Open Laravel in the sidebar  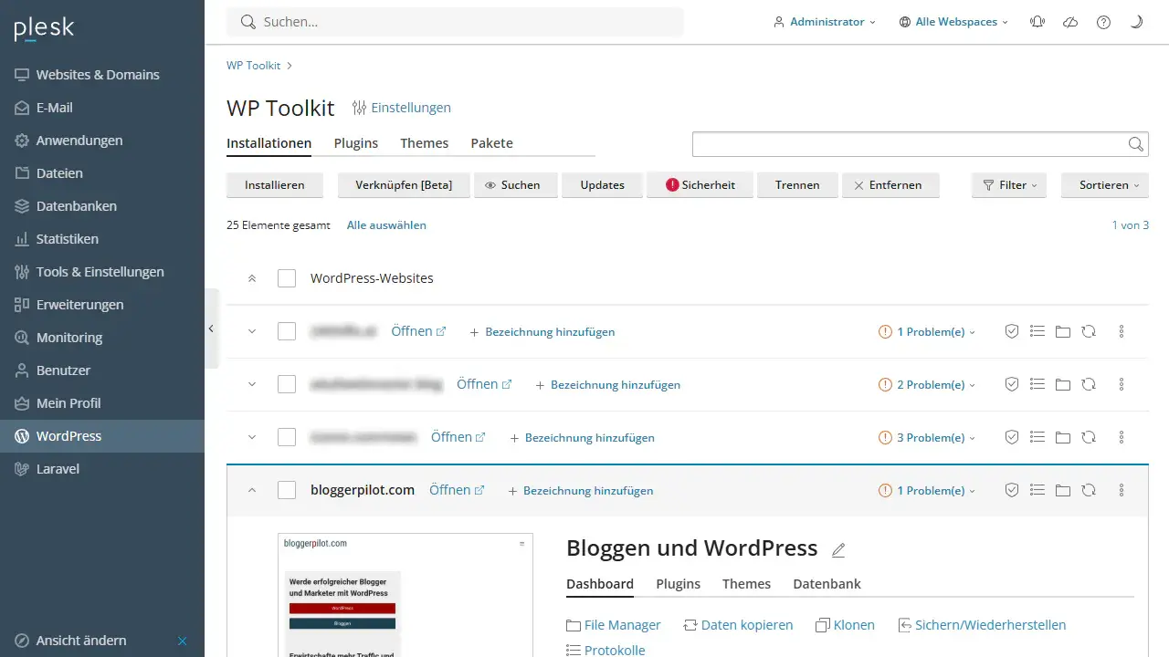click(102, 469)
